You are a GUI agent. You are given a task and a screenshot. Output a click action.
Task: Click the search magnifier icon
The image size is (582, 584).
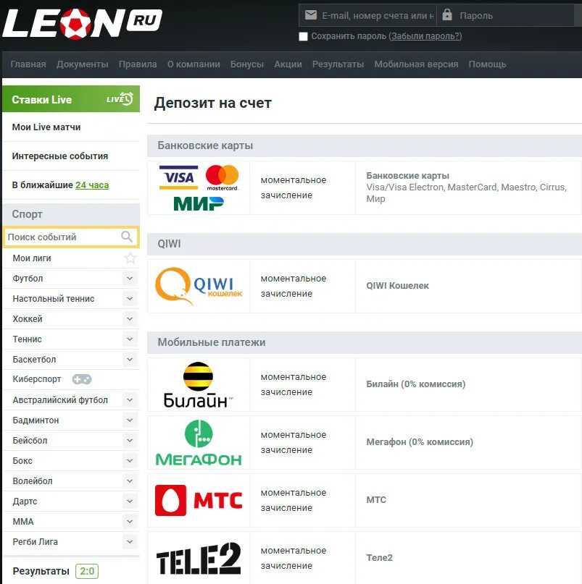tap(127, 237)
